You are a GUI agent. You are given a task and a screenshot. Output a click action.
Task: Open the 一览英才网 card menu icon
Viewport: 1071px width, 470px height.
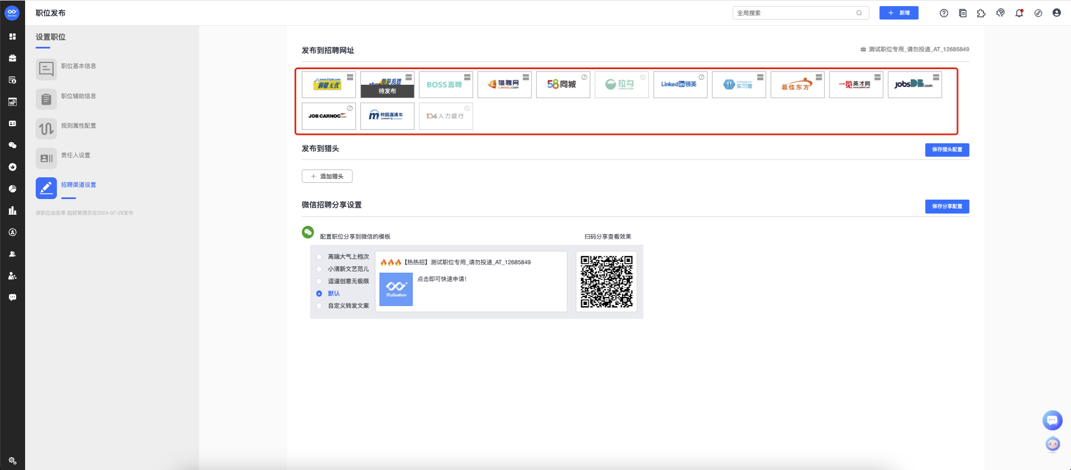click(877, 77)
